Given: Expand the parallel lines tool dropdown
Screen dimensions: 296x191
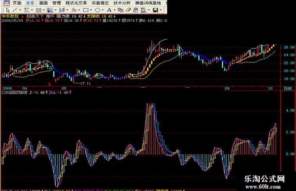Looking at the screenshot, I should (79, 10).
